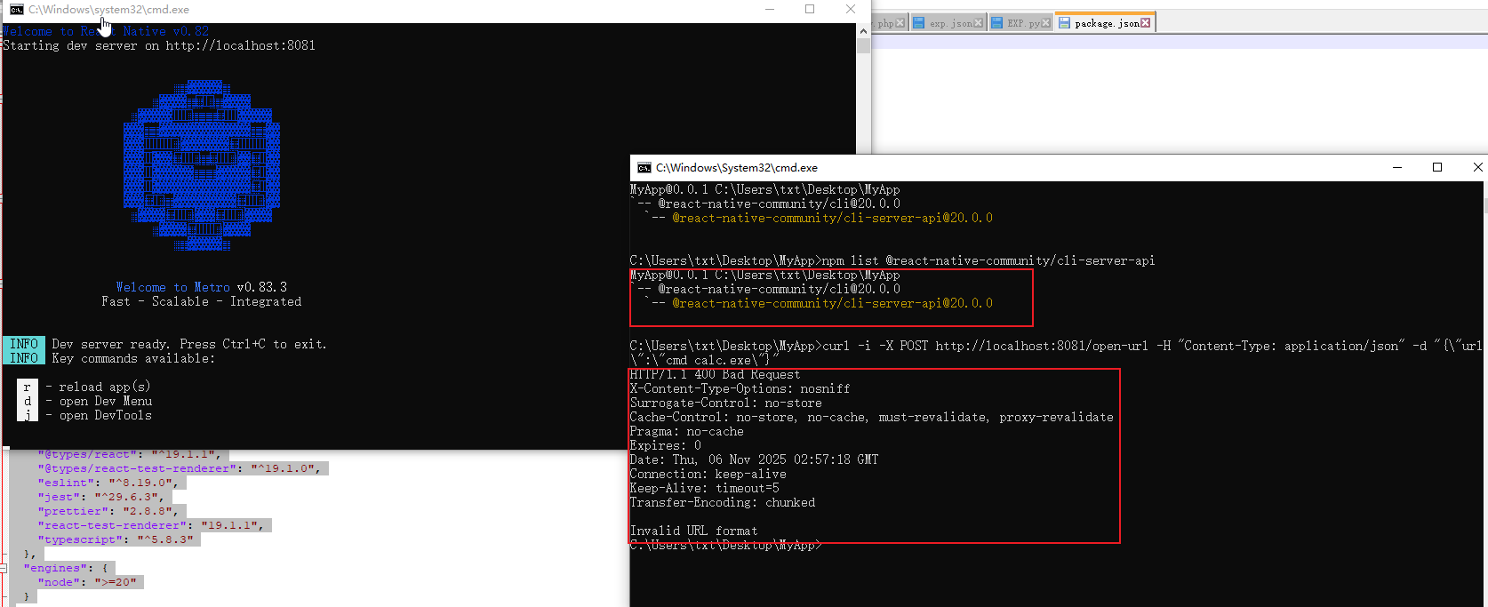Viewport: 1488px width, 607px height.
Task: Click scroll-up arrow in Metro cmd window
Action: pos(863,30)
